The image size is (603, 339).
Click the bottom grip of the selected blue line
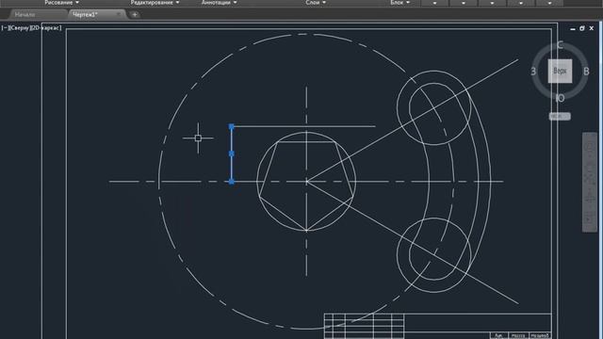[231, 182]
